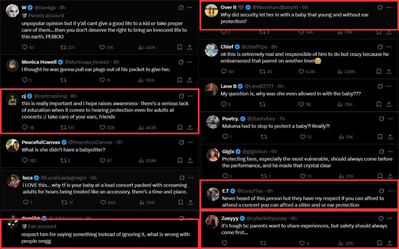Screen dimensions: 399x249
Task: Like the tweet by cj
Action: tap(102, 127)
